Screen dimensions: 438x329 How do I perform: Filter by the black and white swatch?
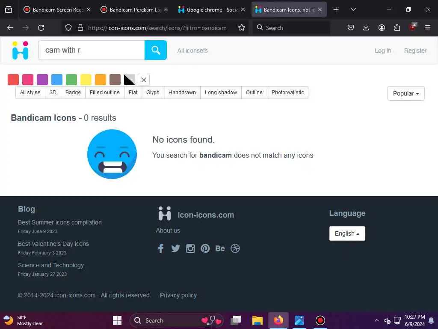point(129,80)
